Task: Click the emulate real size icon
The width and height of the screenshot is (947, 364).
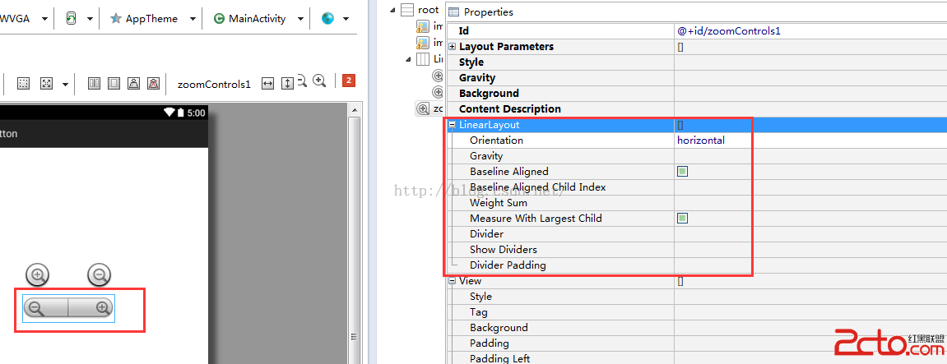Action: [47, 83]
